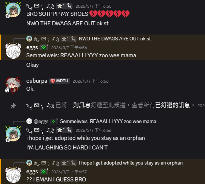Click the @eggs mention in reply
Image resolution: width=205 pixels, height=184 pixels.
point(41,122)
